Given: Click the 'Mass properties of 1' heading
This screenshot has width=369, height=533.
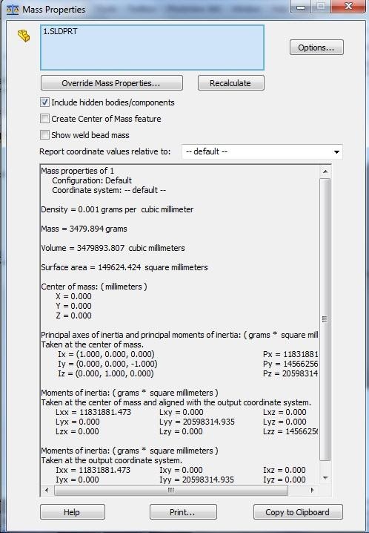Looking at the screenshot, I should click(78, 171).
